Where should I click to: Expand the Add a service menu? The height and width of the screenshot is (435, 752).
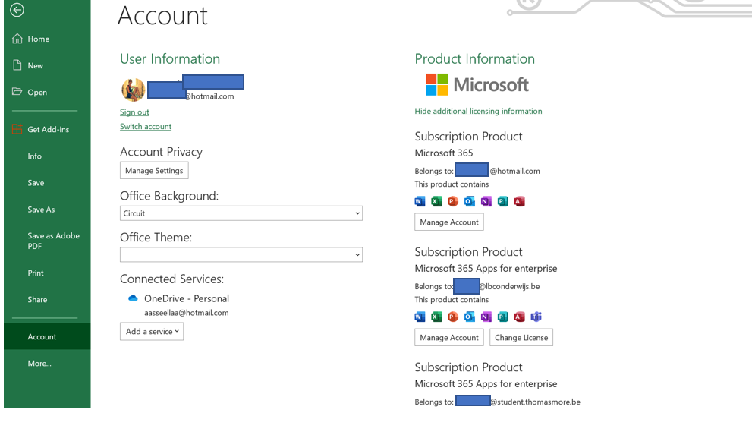click(x=152, y=332)
